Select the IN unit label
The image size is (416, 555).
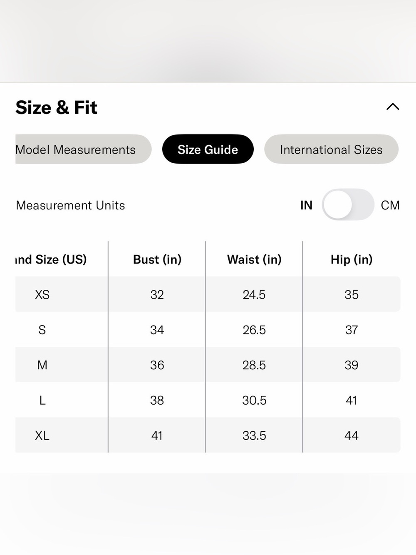(306, 205)
